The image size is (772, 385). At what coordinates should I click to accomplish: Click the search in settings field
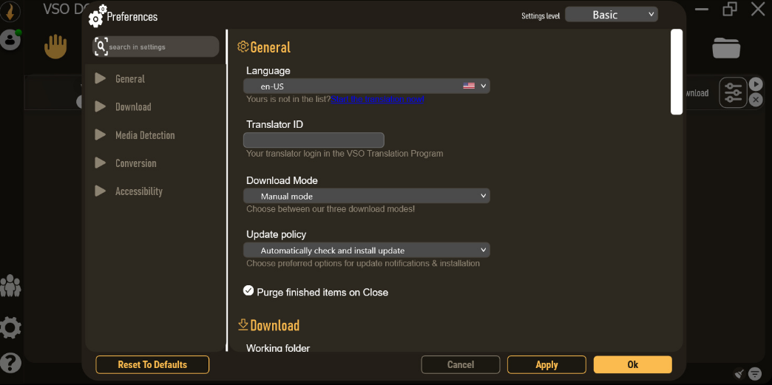pos(155,47)
